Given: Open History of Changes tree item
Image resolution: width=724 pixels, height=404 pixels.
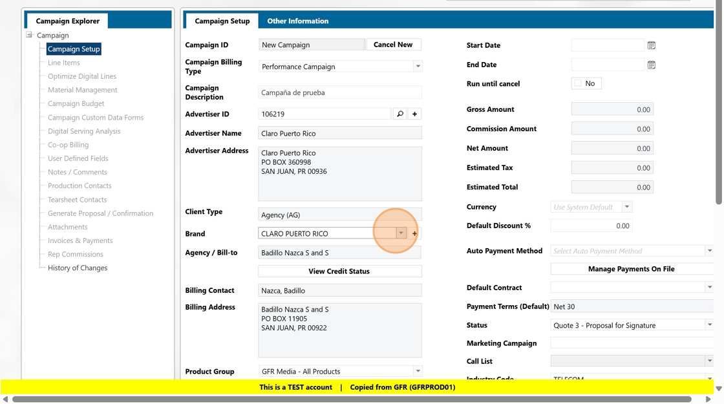Looking at the screenshot, I should 78,268.
